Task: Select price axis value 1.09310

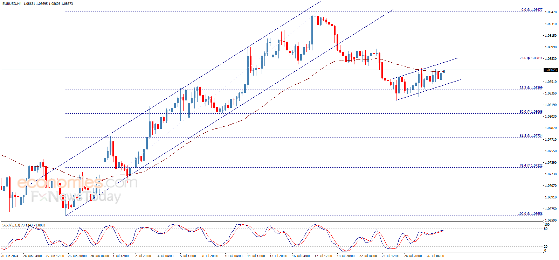Action: tap(551, 24)
